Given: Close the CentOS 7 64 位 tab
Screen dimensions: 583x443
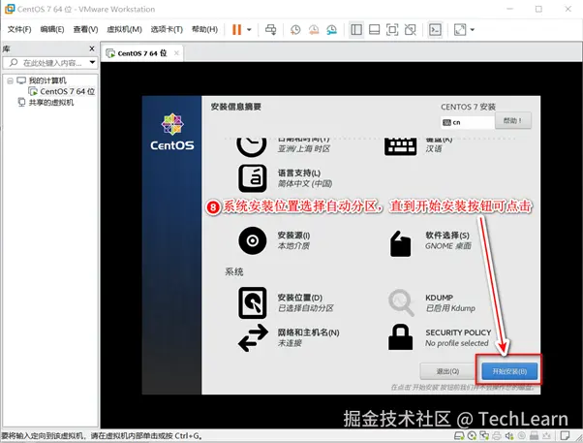Looking at the screenshot, I should tap(176, 53).
